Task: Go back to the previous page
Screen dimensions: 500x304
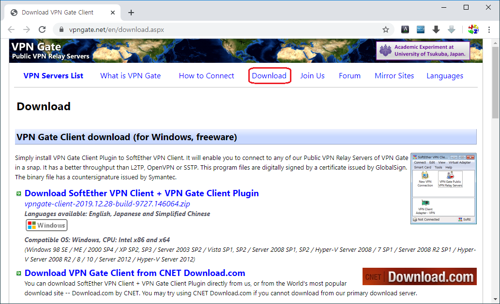Action: click(11, 29)
